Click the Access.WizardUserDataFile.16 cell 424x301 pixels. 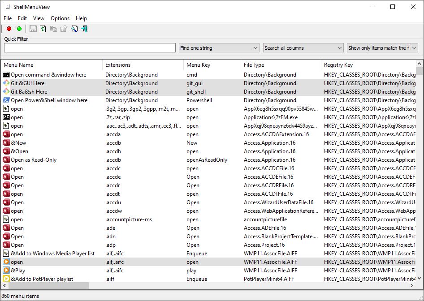click(278, 202)
